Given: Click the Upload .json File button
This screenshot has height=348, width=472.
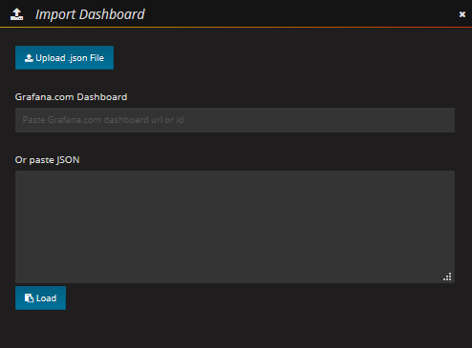Looking at the screenshot, I should coord(64,57).
